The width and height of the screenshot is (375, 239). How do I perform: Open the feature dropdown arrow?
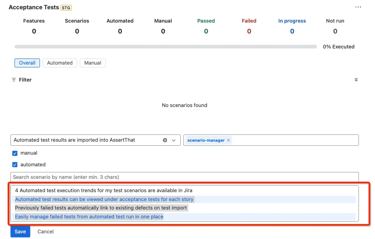tap(174, 140)
